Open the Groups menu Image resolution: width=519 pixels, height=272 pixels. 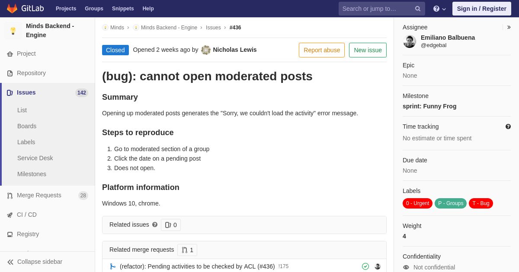tap(94, 9)
